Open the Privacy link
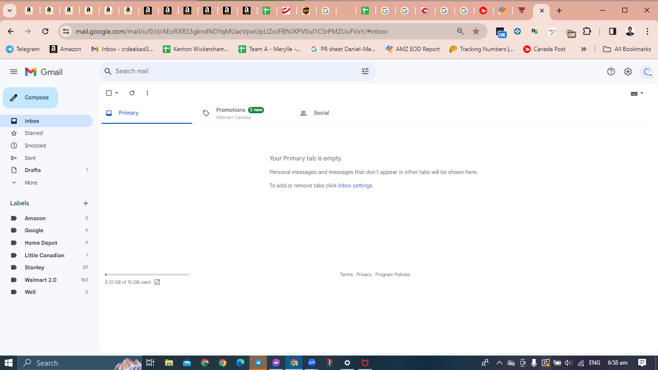The image size is (658, 370). (x=364, y=275)
